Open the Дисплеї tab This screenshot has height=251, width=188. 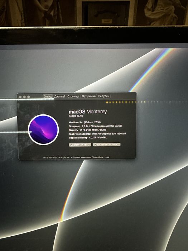click(59, 96)
